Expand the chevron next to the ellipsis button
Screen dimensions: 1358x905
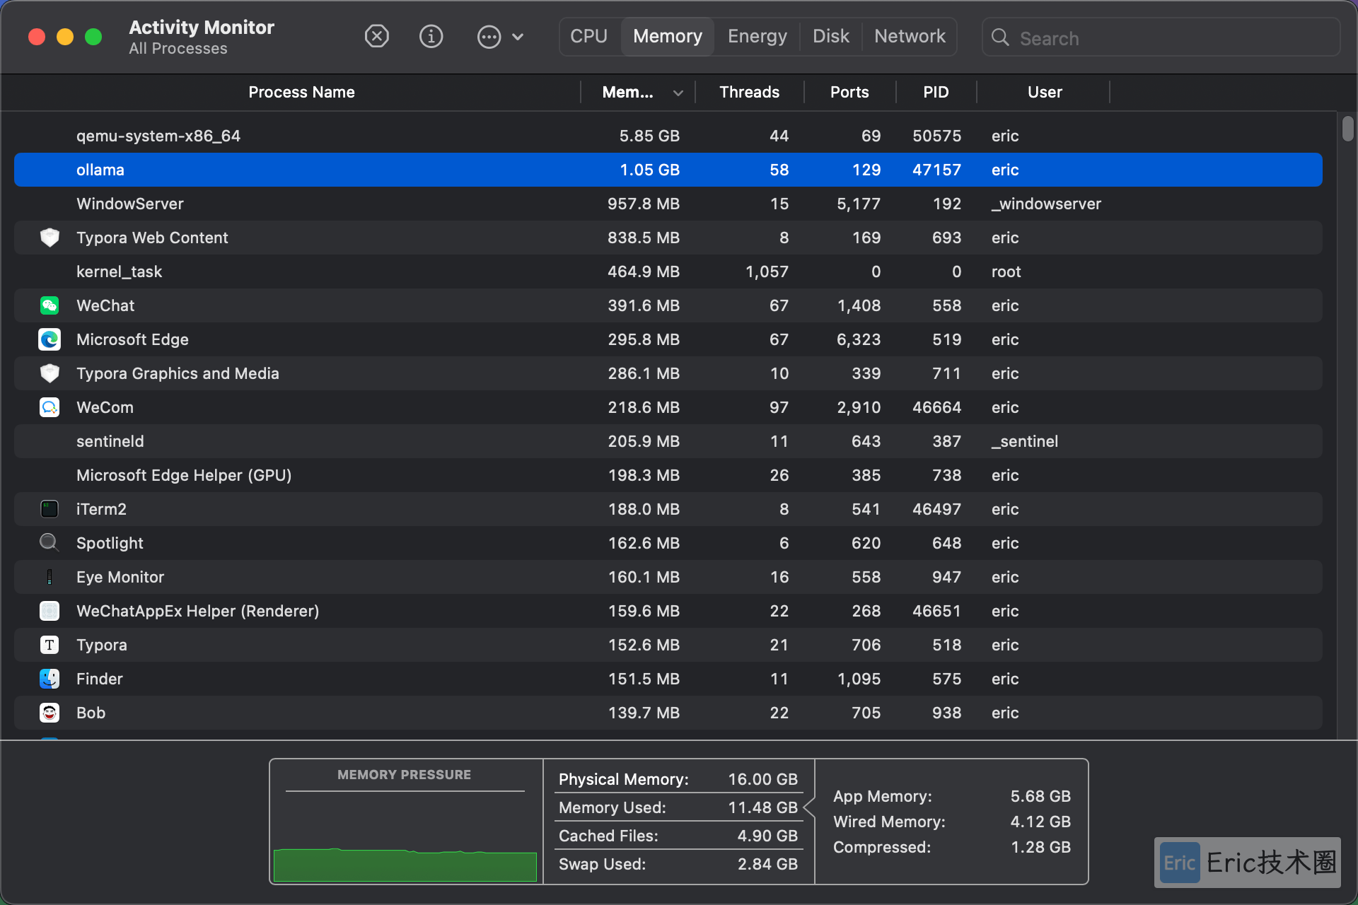518,37
